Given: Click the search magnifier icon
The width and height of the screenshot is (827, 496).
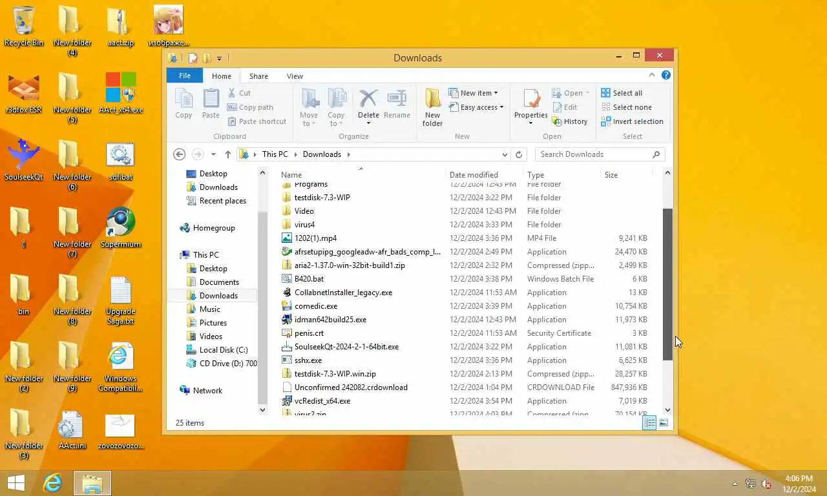Looking at the screenshot, I should 656,154.
